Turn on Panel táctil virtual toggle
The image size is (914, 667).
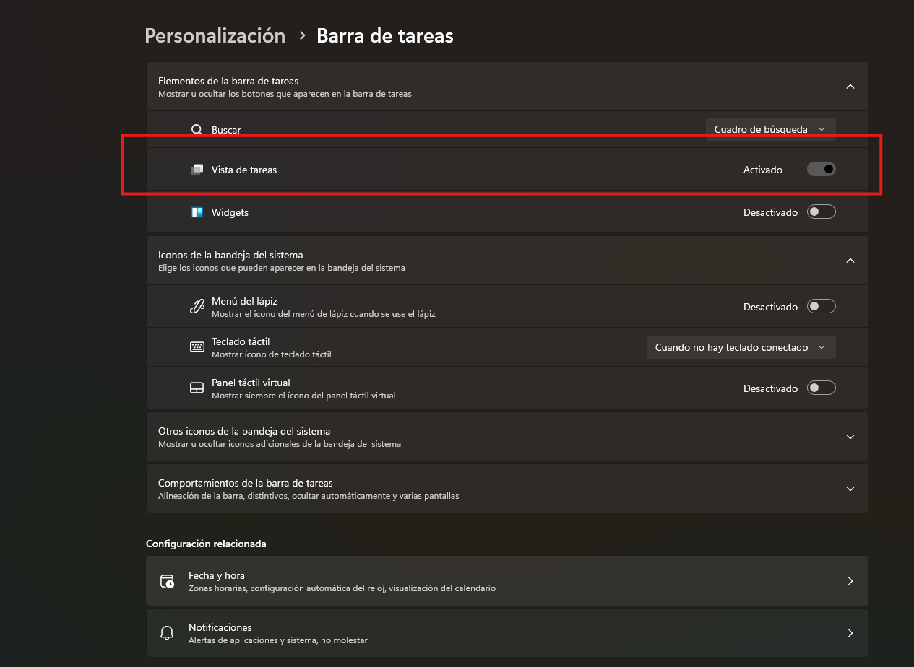click(821, 388)
